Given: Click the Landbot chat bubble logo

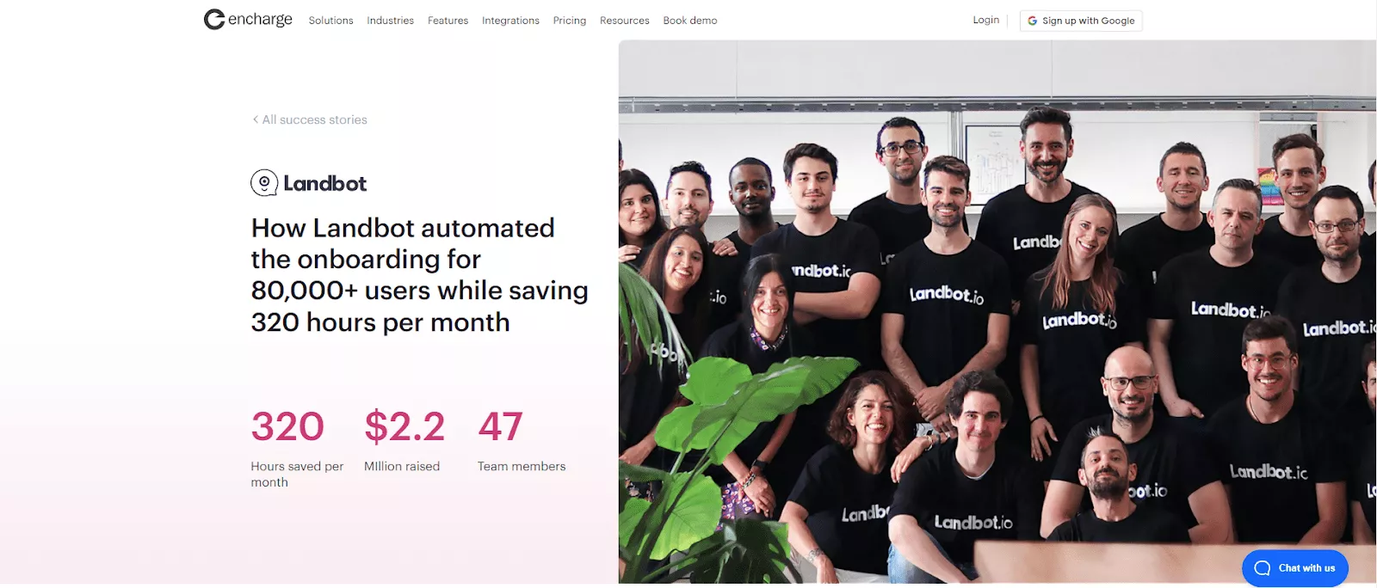Looking at the screenshot, I should click(x=264, y=183).
